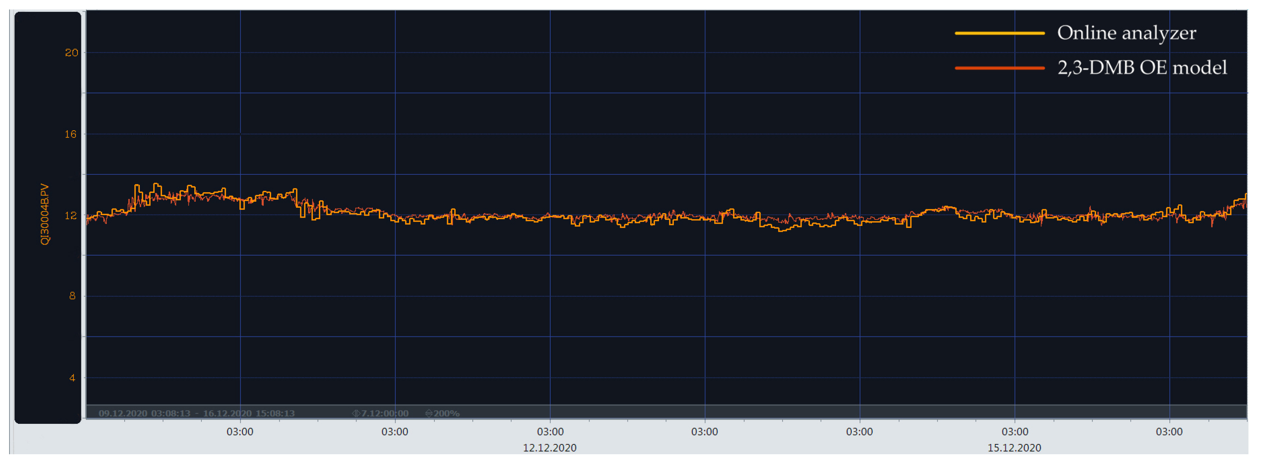1261x466 pixels.
Task: Click the 15.12.2020 date label
Action: tap(1014, 448)
